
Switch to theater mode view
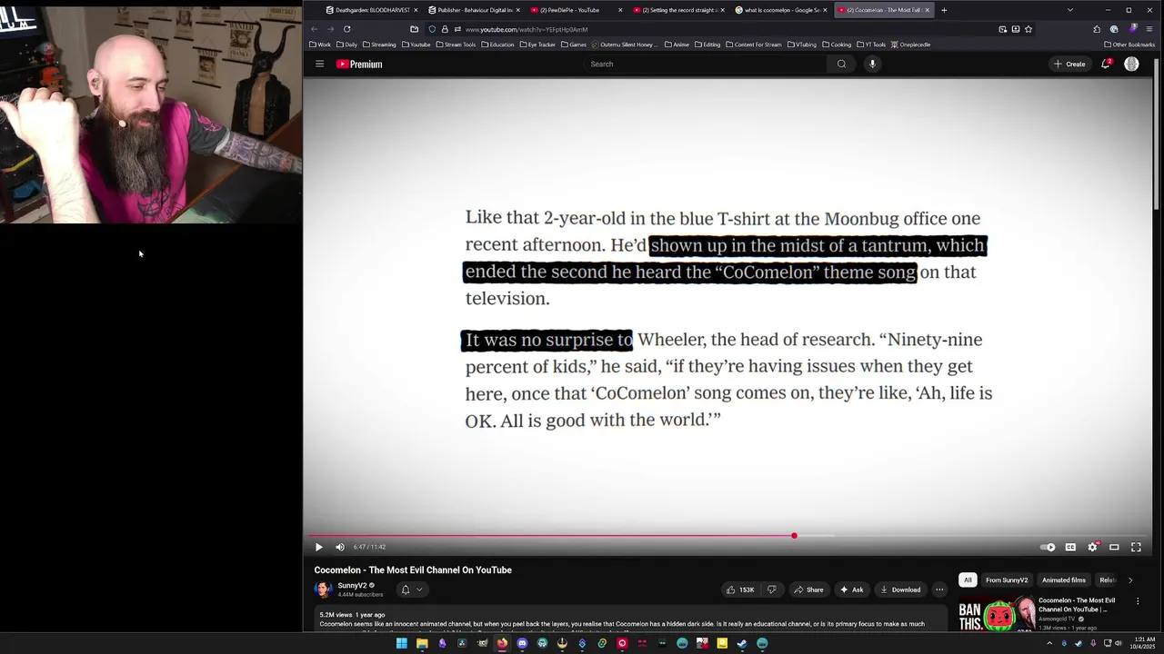coord(1114,547)
